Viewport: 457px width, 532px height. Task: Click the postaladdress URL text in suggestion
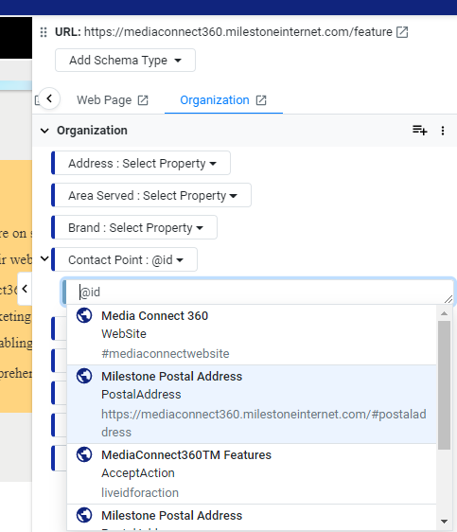[x=264, y=423]
